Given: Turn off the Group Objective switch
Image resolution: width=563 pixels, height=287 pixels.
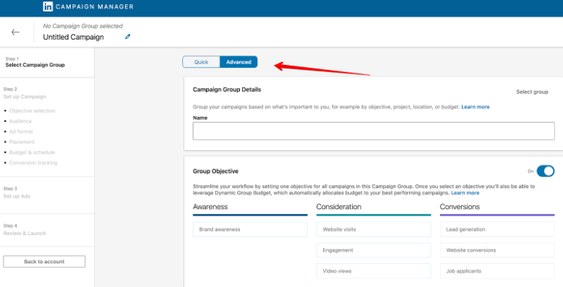Looking at the screenshot, I should point(546,171).
